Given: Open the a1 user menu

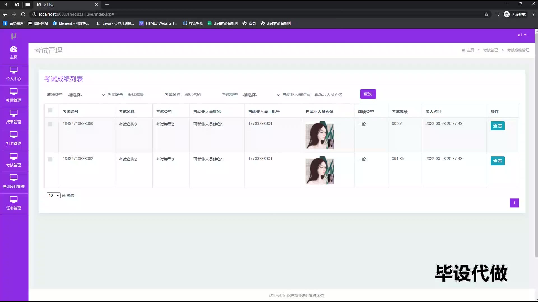Looking at the screenshot, I should [x=522, y=35].
